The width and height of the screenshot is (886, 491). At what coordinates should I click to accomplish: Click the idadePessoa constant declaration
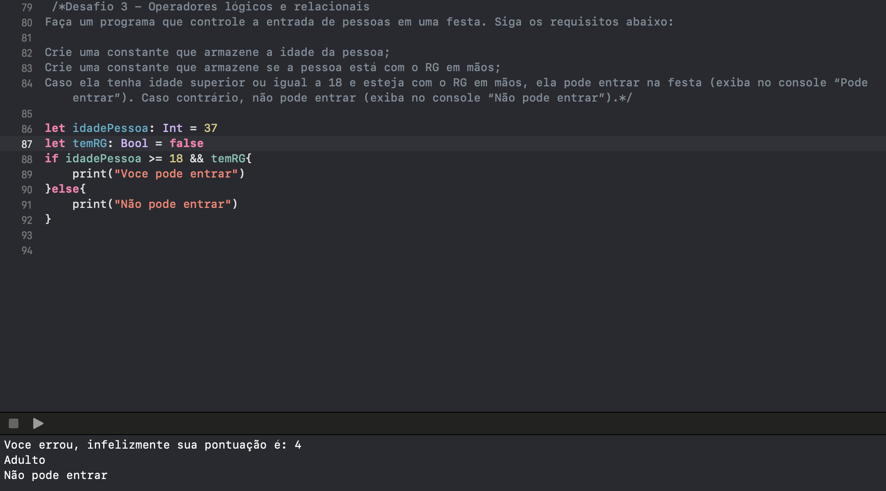coord(110,128)
